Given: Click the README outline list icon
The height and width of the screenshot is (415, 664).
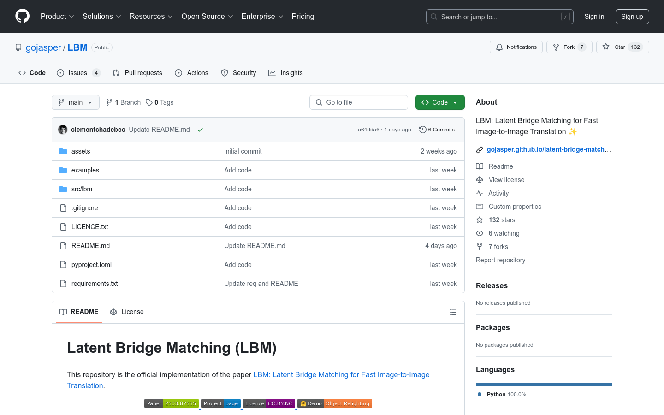Looking at the screenshot, I should 452,312.
